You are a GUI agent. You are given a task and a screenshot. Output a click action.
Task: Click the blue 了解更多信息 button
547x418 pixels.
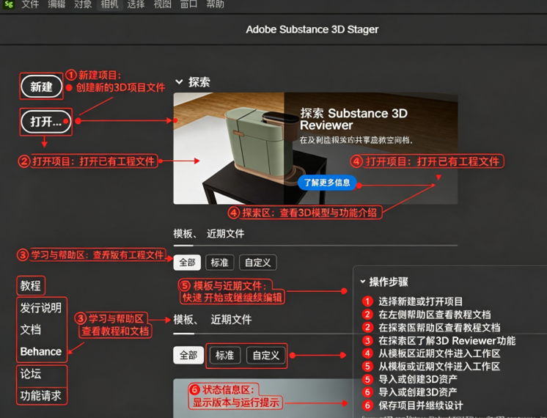coord(327,183)
